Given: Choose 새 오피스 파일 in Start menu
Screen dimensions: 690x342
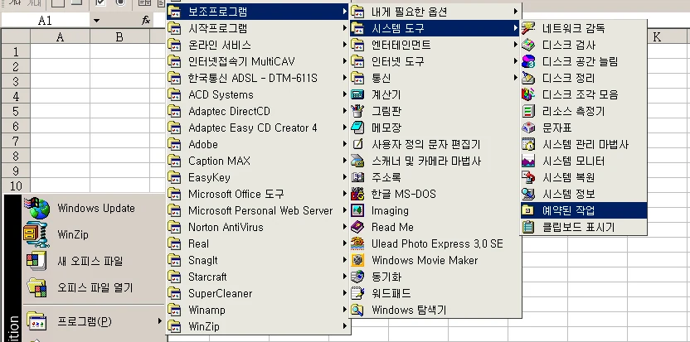Looking at the screenshot, I should [95, 261].
